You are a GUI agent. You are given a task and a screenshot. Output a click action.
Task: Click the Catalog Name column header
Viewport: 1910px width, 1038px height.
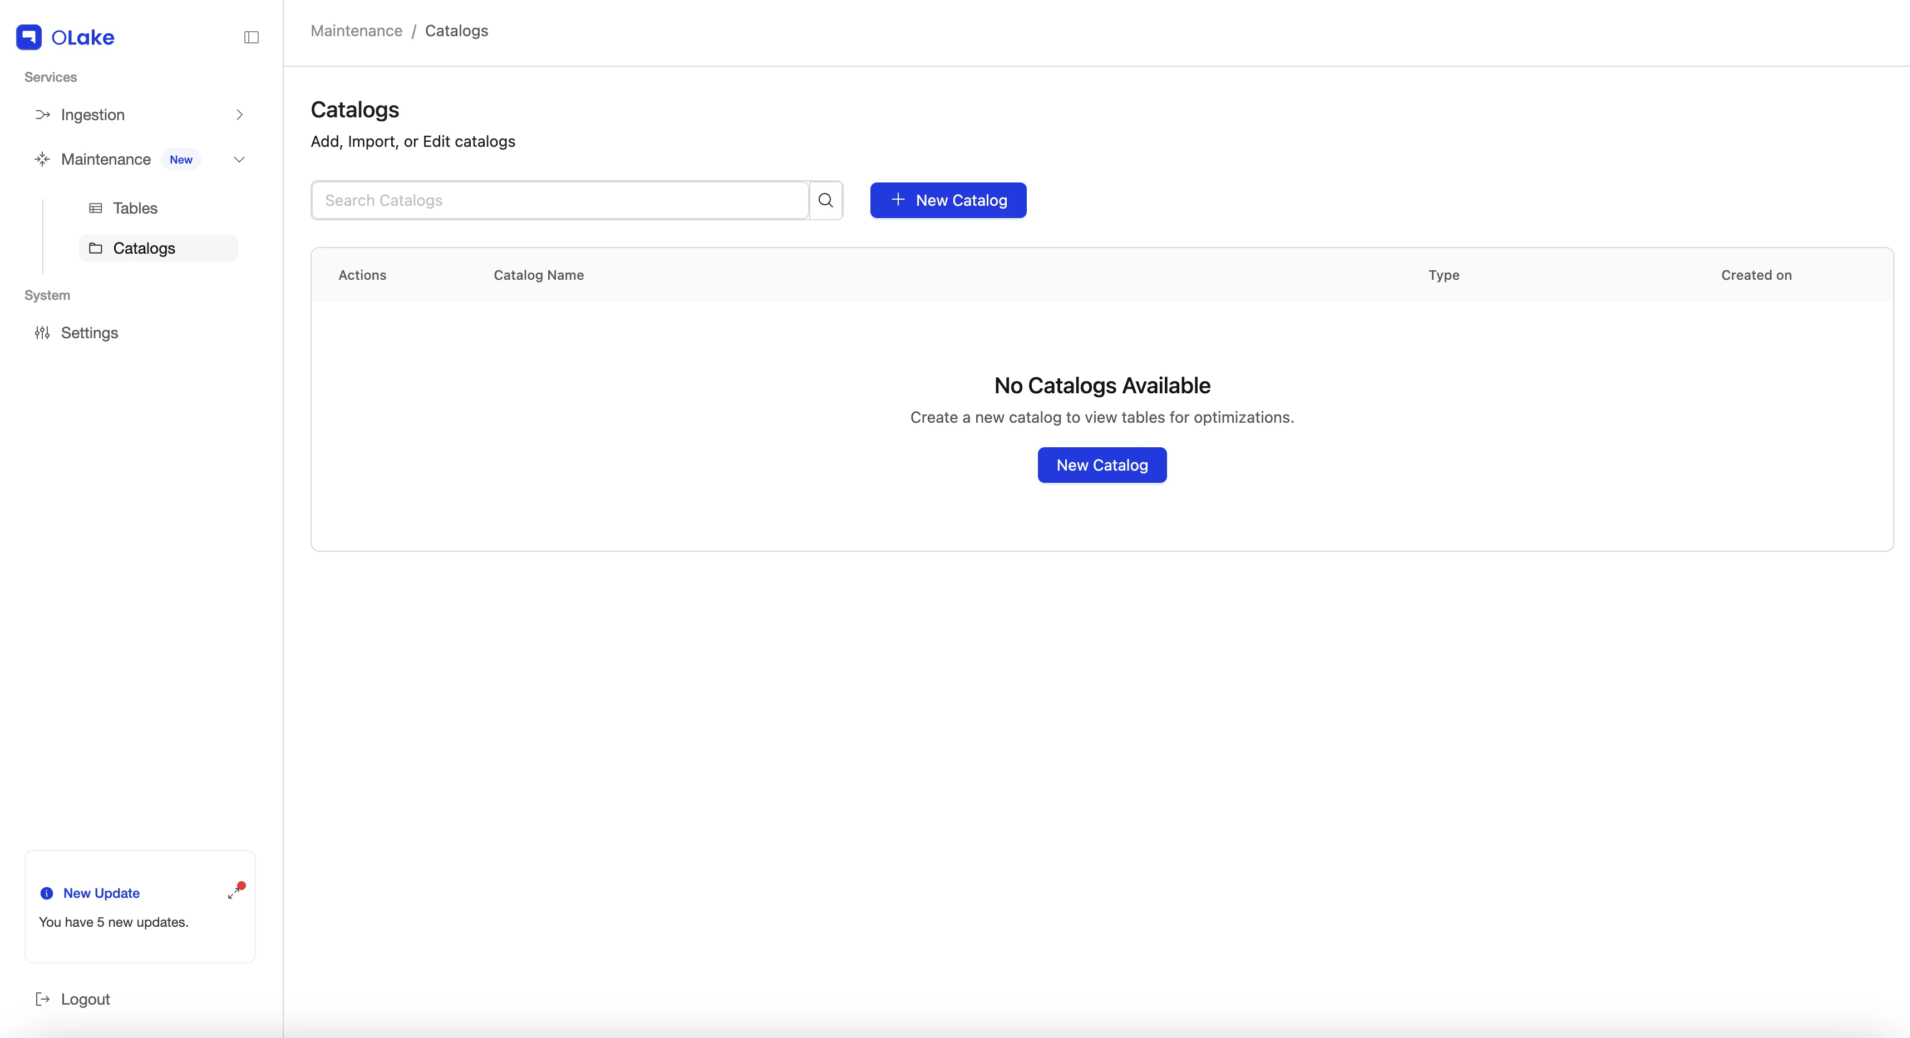[x=539, y=275]
